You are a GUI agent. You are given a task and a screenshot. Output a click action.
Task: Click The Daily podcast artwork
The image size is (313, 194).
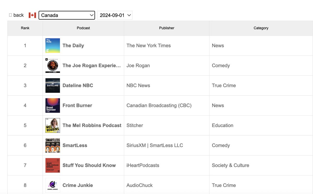tap(52, 45)
